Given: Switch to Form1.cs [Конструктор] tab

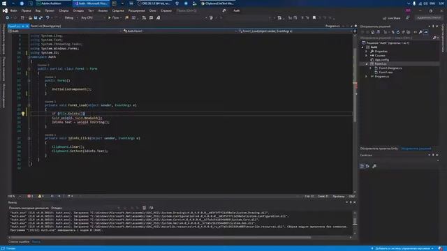Looking at the screenshot, I should tap(45, 26).
